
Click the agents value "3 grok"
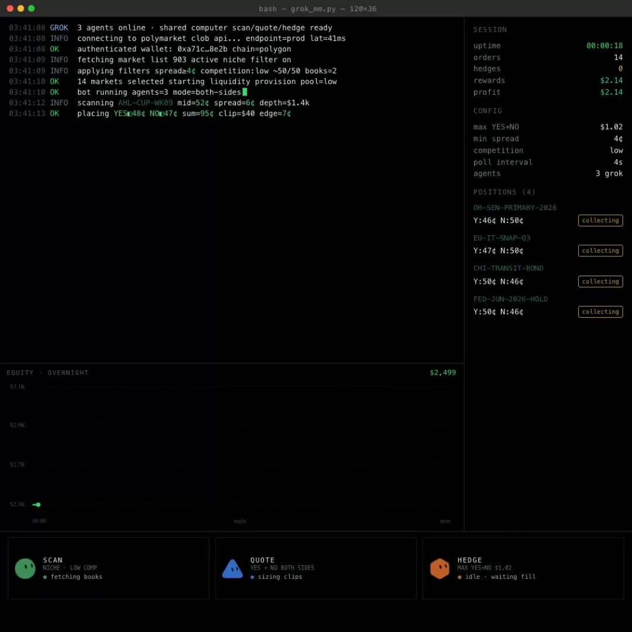(x=609, y=173)
